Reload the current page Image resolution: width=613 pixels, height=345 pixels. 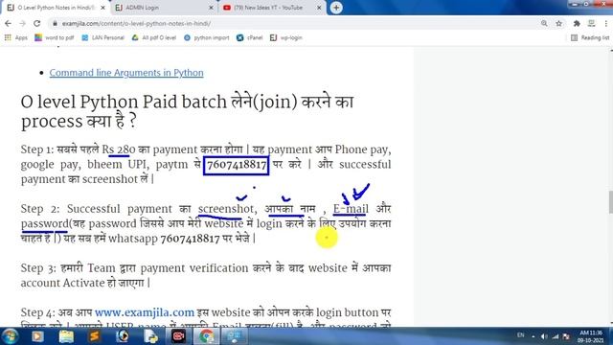pyautogui.click(x=36, y=23)
